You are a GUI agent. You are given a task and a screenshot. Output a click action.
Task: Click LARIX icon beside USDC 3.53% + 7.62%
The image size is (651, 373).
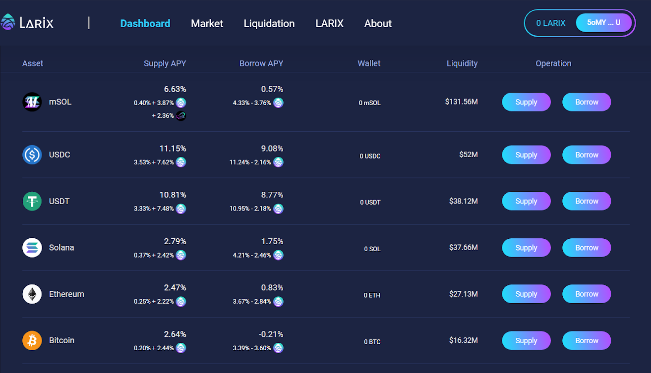tap(181, 162)
